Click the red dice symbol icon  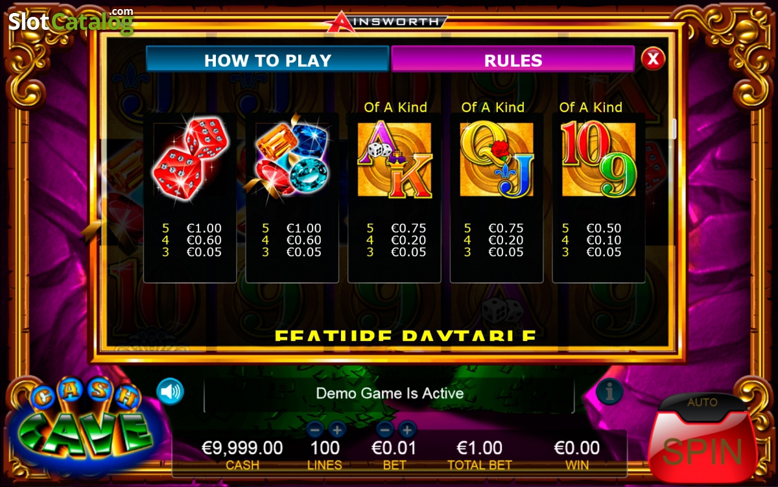tap(189, 159)
